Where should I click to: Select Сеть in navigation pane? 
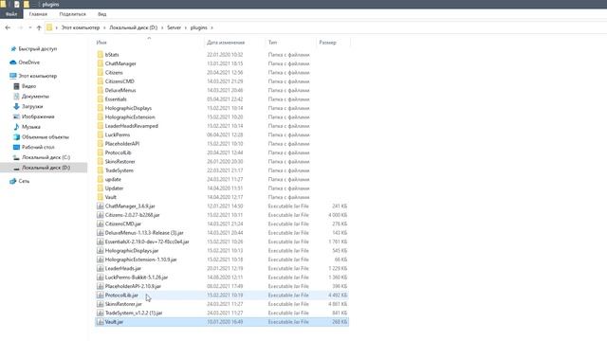pos(24,181)
